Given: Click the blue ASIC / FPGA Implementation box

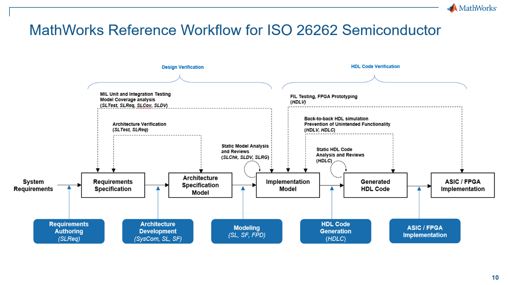Looking at the screenshot, I should tap(425, 231).
